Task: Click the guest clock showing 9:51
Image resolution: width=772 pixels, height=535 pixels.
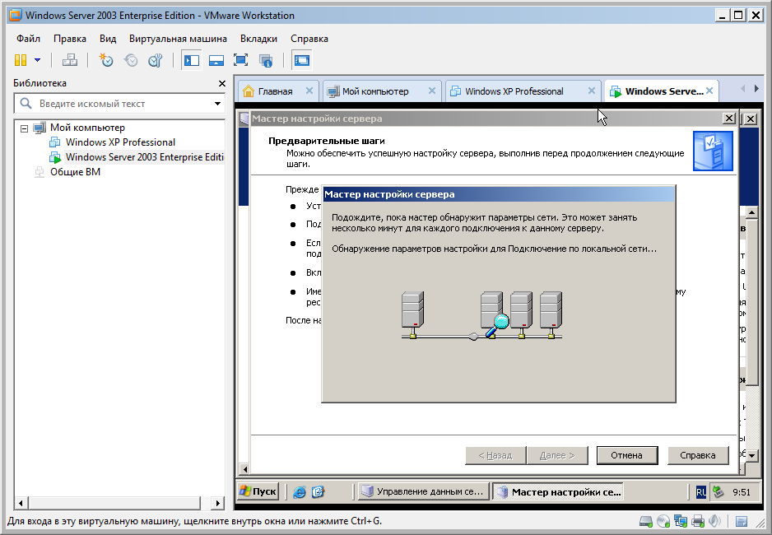Action: coord(741,492)
